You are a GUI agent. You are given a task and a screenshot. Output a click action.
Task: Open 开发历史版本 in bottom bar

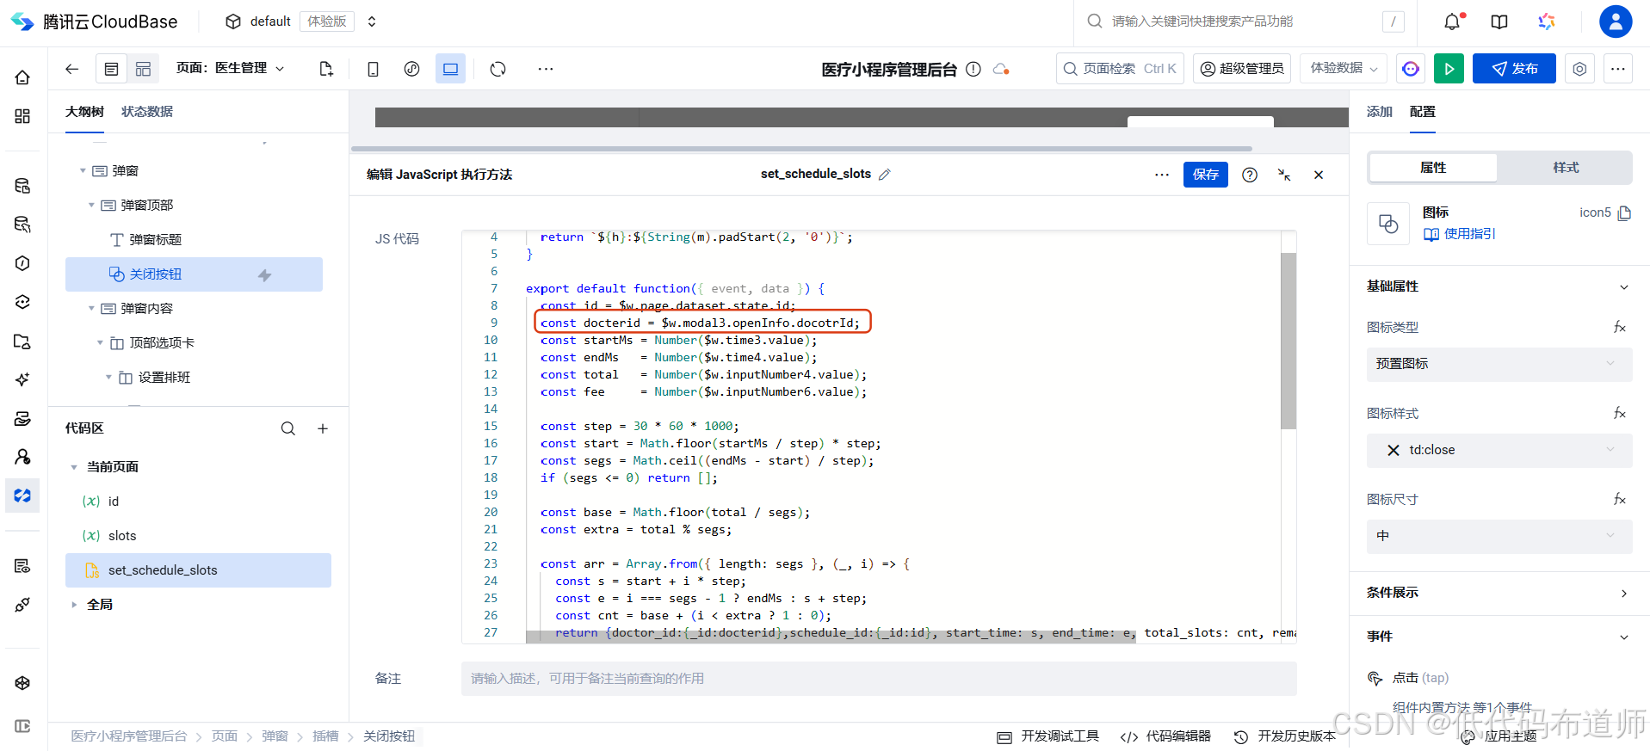point(1284,736)
